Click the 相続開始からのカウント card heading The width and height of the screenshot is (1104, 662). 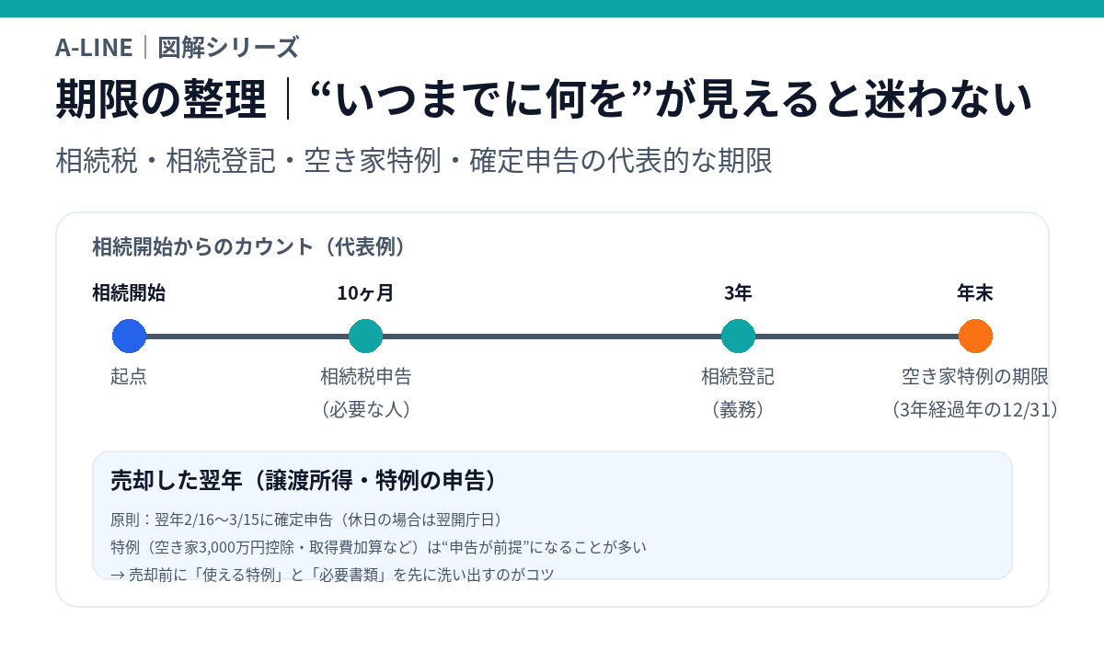click(249, 247)
